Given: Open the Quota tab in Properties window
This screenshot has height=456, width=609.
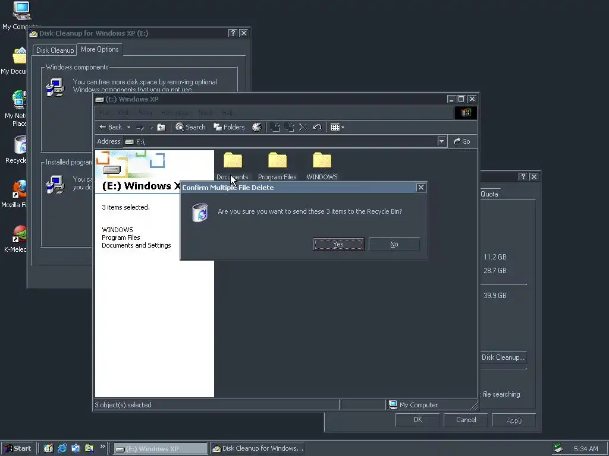Looking at the screenshot, I should (x=489, y=194).
